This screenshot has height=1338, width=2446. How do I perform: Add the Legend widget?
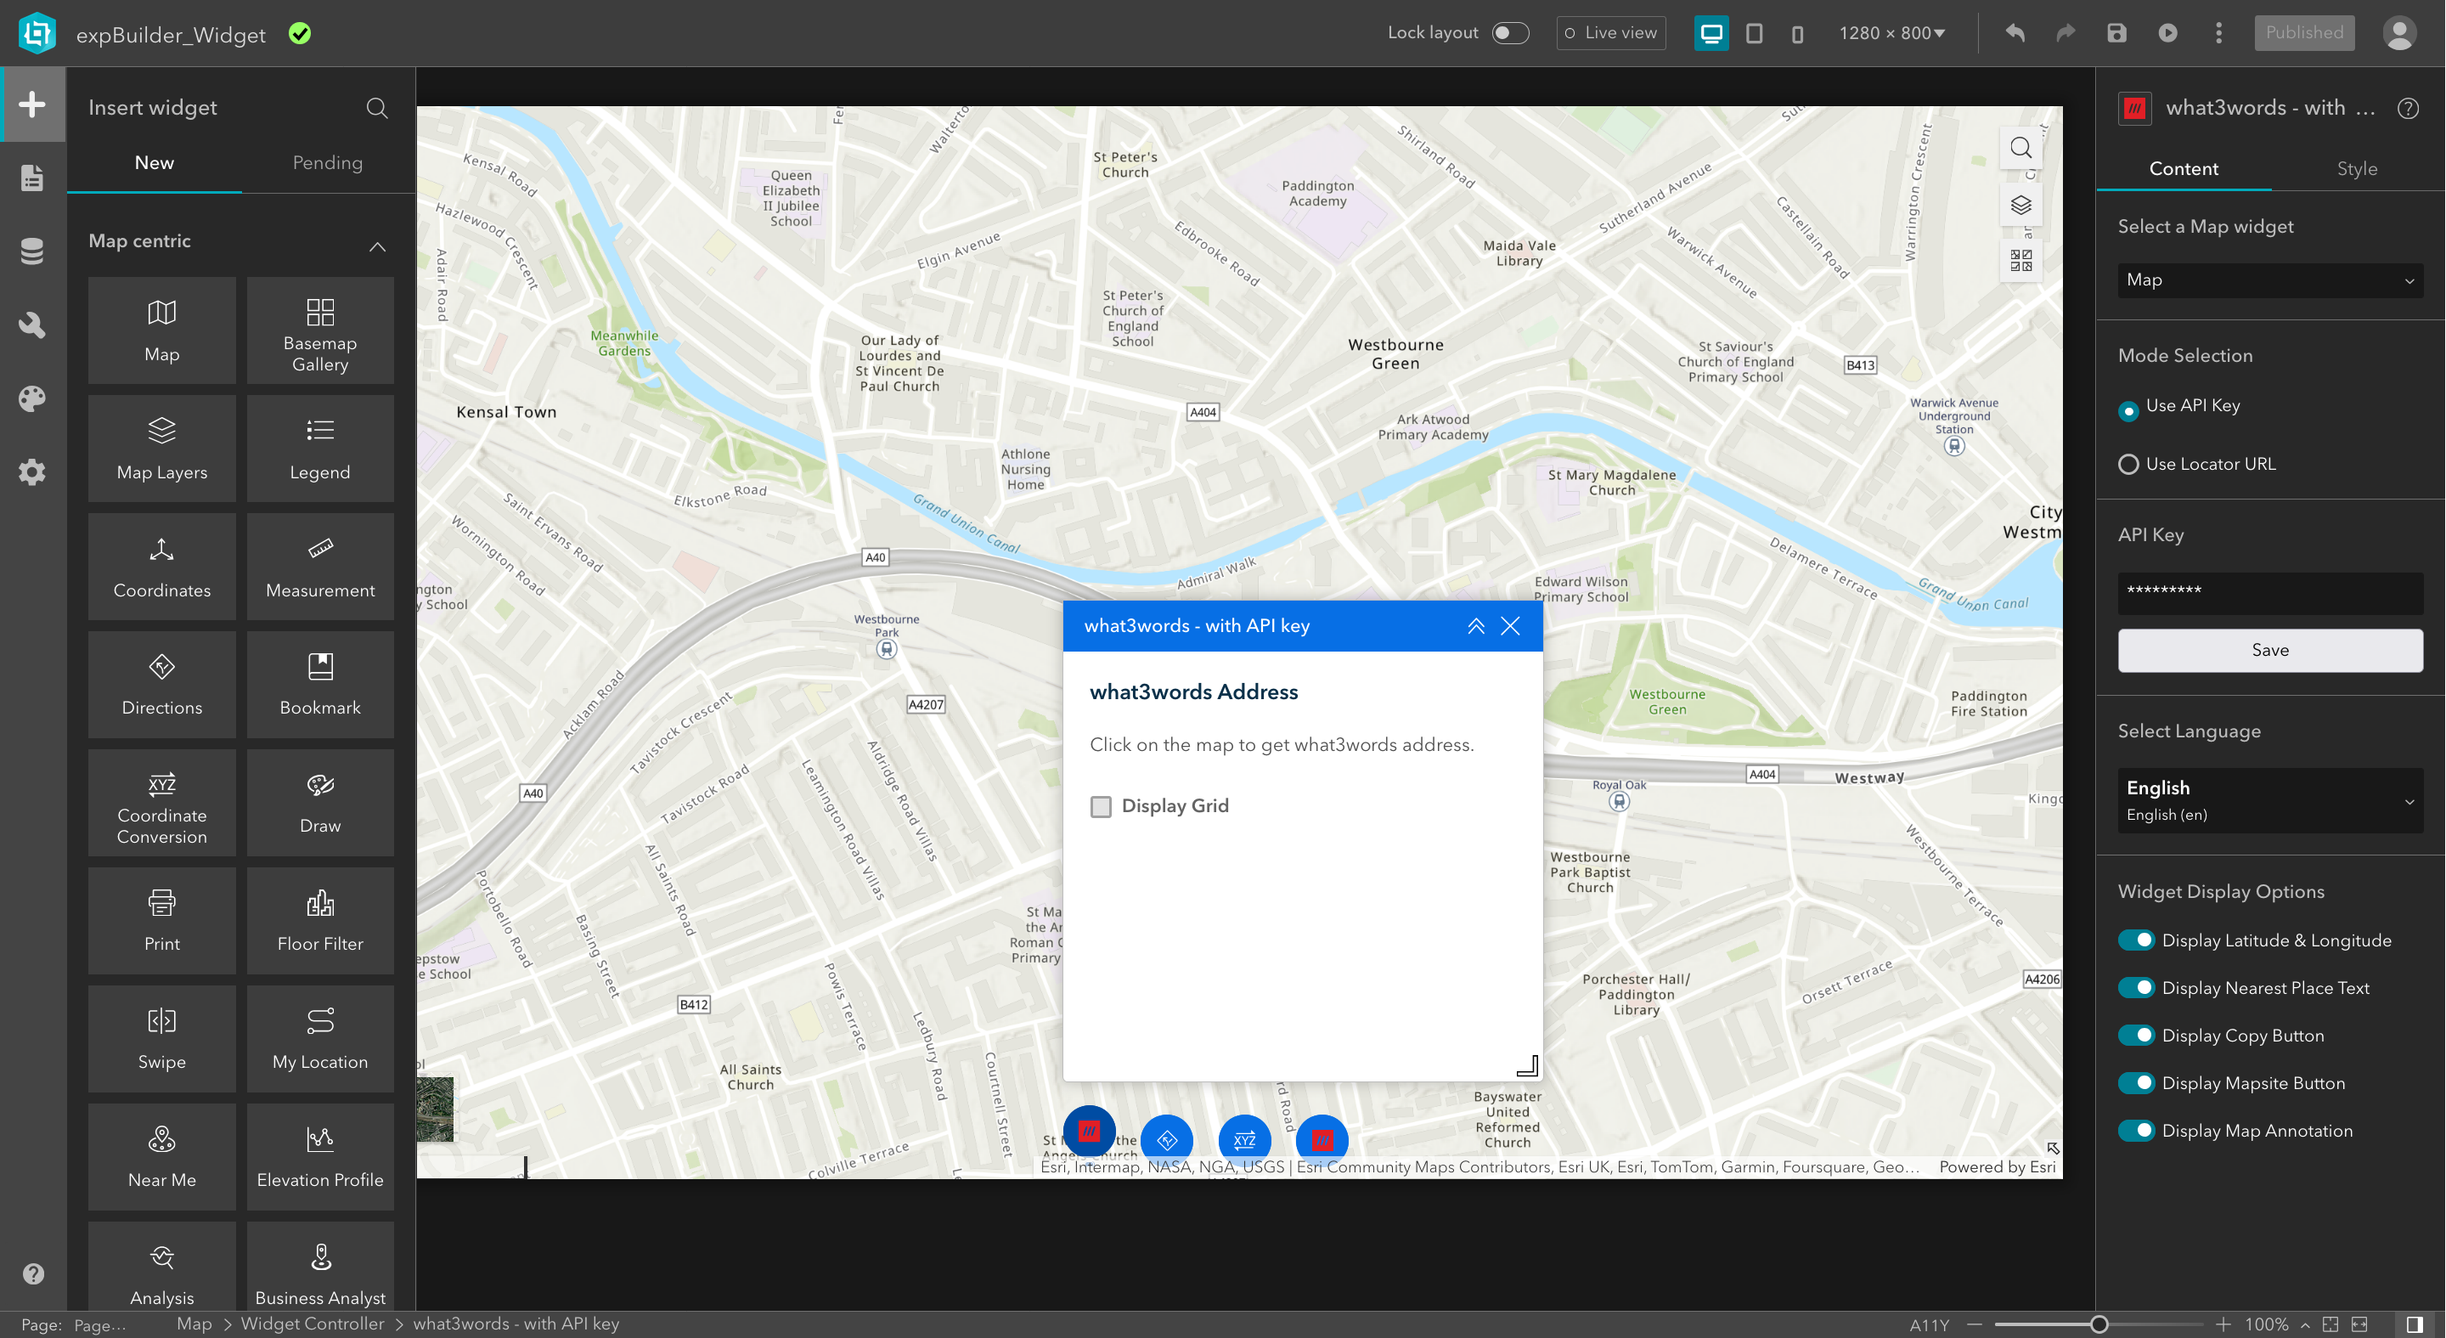320,449
